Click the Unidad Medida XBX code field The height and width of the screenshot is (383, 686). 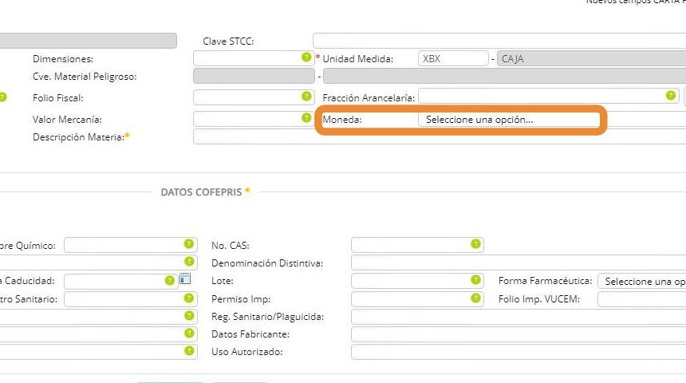click(x=452, y=59)
